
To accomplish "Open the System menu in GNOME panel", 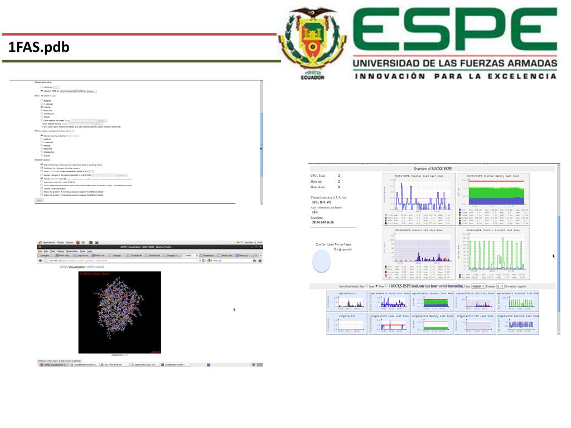I will (x=70, y=242).
